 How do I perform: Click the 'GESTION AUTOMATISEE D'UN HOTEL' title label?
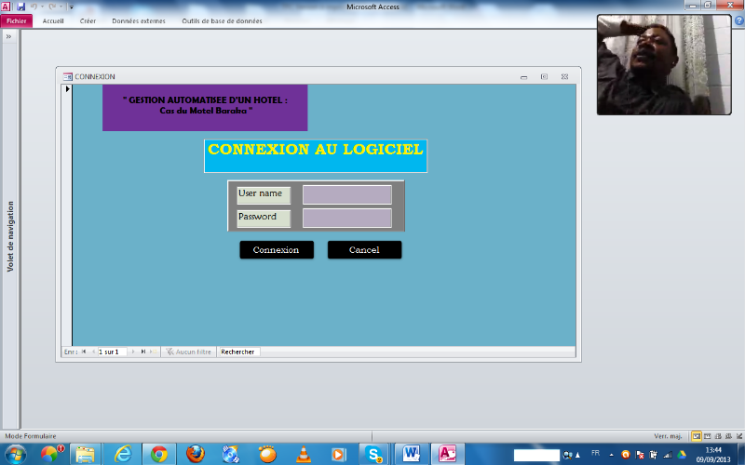205,108
